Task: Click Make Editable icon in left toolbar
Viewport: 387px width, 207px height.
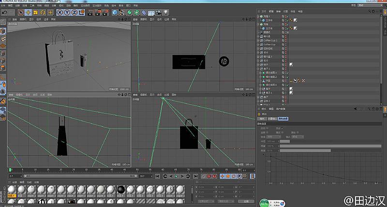Action: click(3, 22)
